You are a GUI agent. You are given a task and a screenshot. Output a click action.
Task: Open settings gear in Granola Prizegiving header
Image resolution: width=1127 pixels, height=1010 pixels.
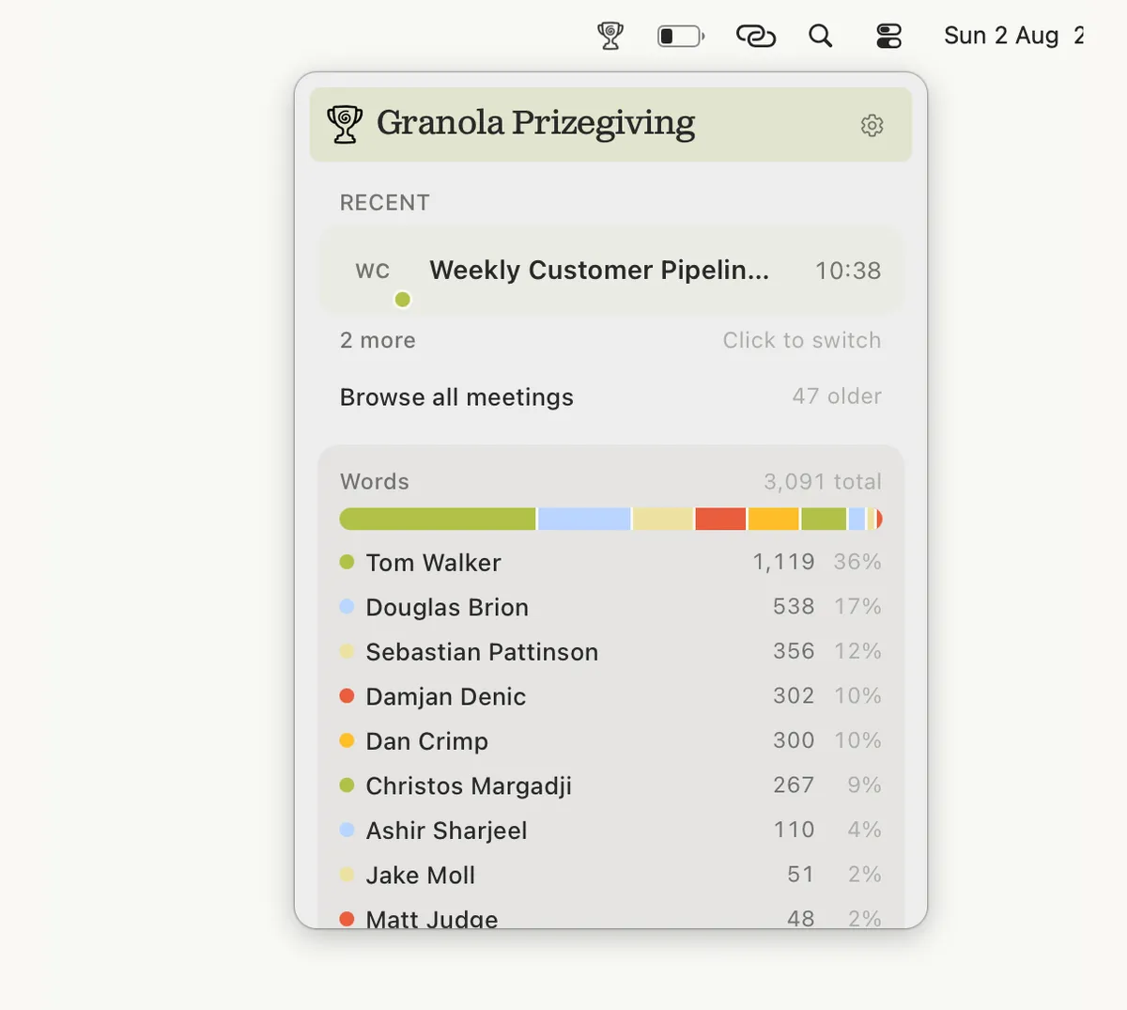click(x=872, y=125)
